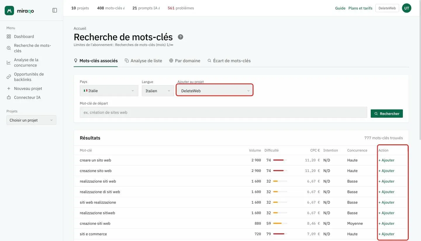Open the Ajouter au projet dropdown

click(215, 91)
